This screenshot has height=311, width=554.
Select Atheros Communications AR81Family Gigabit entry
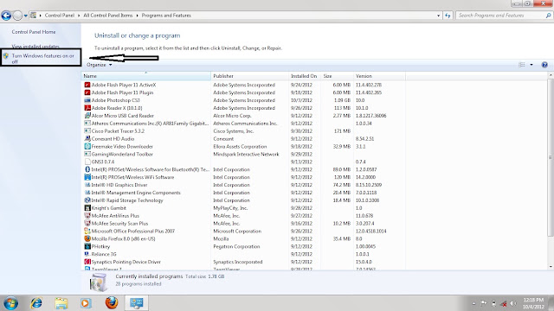click(150, 124)
